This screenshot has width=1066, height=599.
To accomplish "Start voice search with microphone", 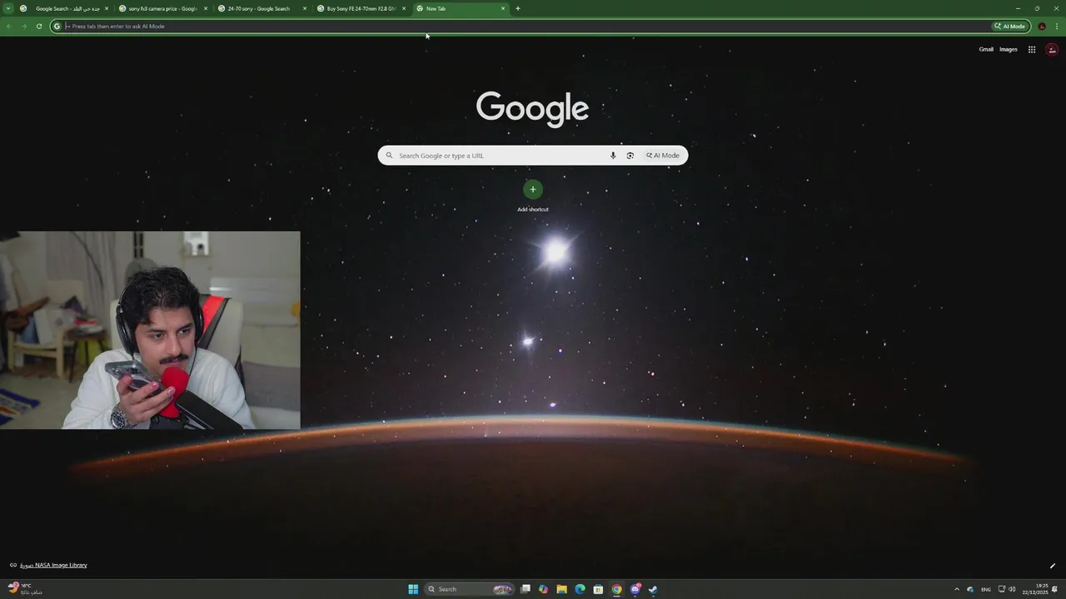I will 613,156.
